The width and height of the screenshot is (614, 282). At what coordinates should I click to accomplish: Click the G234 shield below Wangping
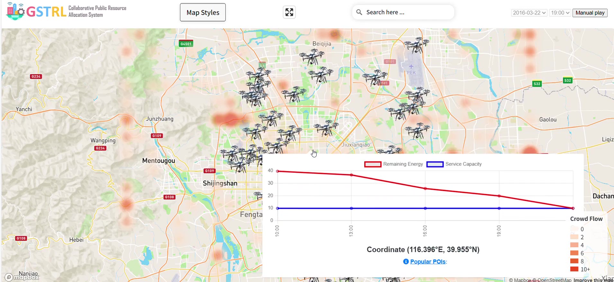[x=100, y=148]
